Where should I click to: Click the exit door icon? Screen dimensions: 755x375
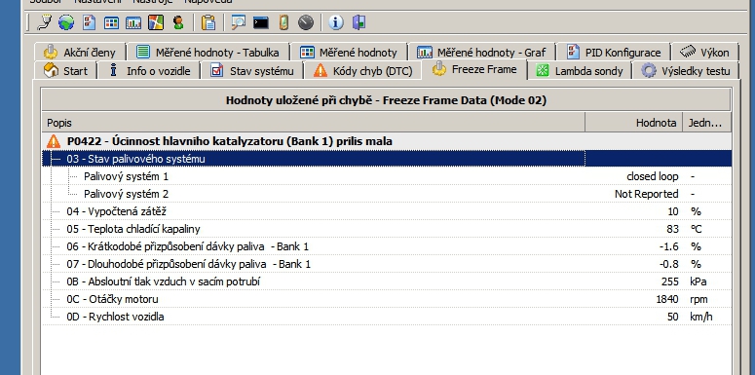tap(359, 22)
